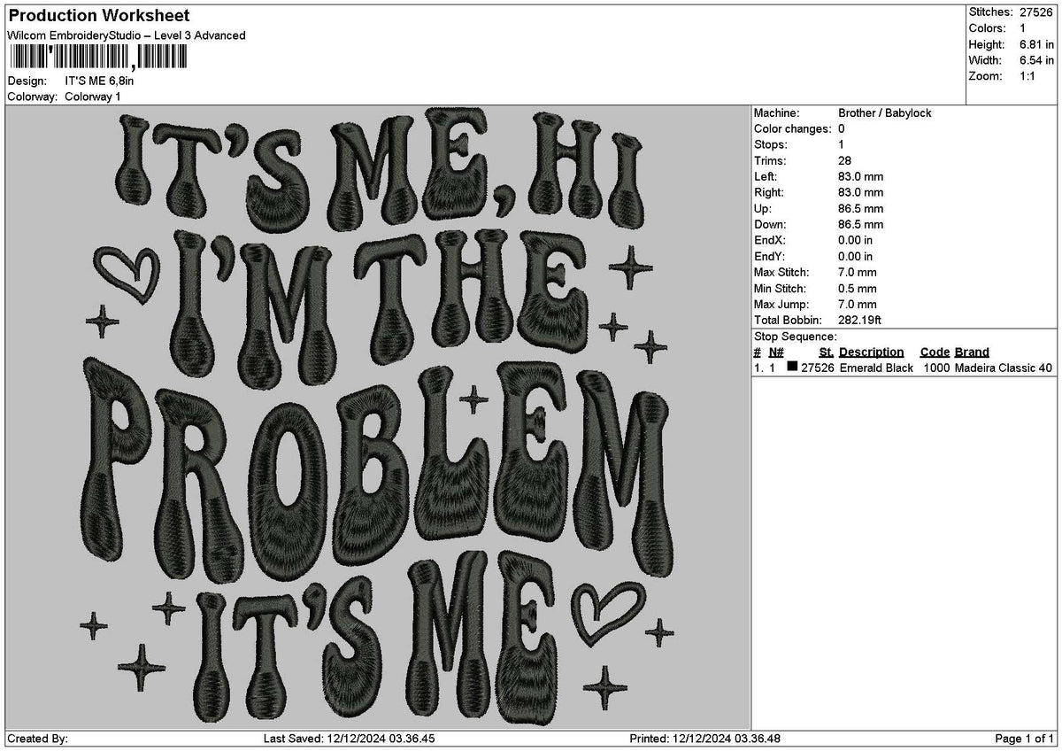1062x751 pixels.
Task: Click the St. column header
Action: coord(827,352)
